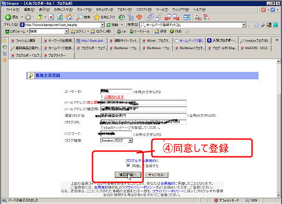Open the 移動 button dropdown arrow

(122, 25)
